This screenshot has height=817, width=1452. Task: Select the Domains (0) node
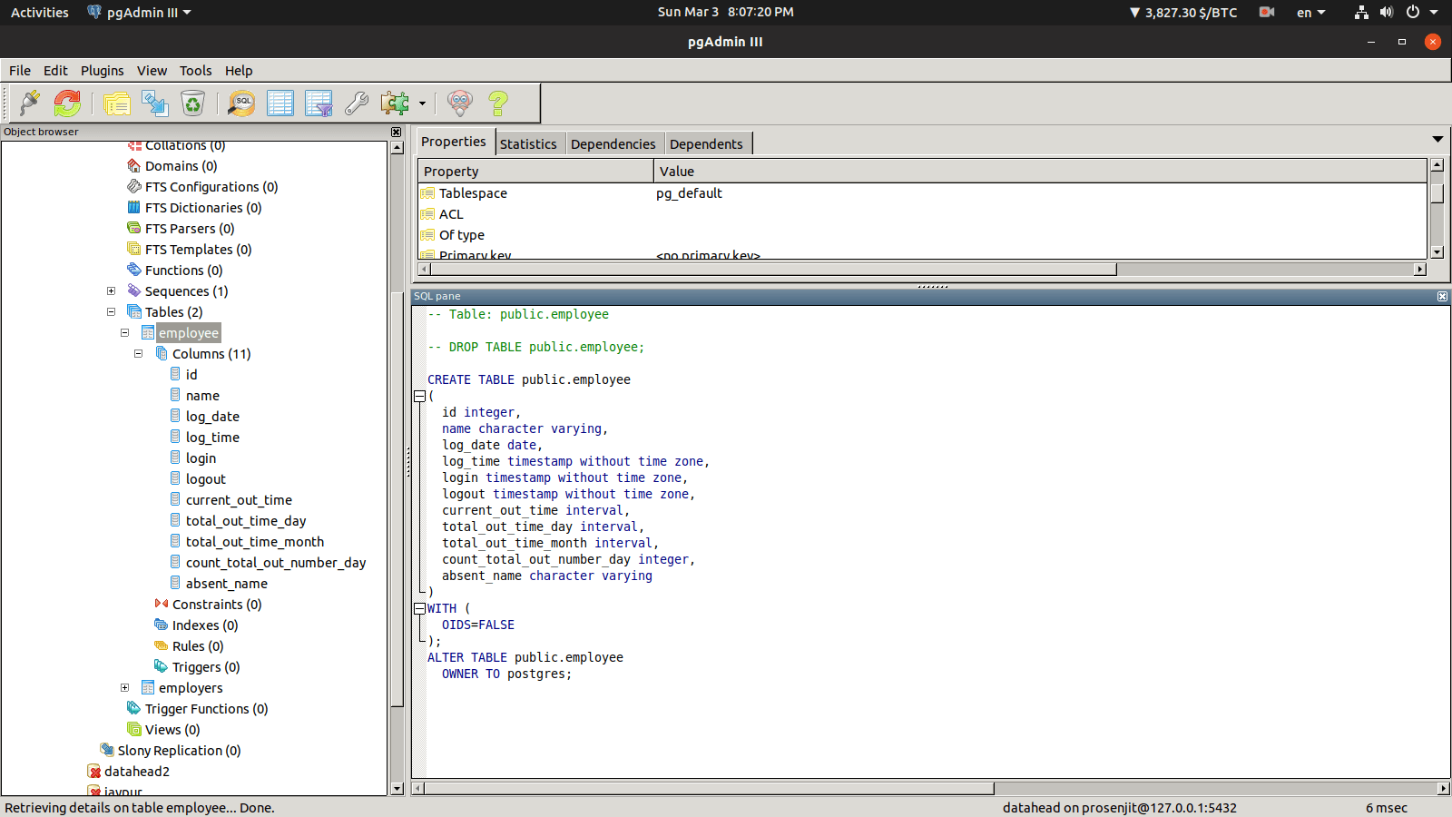point(181,166)
